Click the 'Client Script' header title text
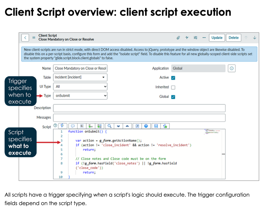The height and width of the screenshot is (211, 270). tap(47, 36)
